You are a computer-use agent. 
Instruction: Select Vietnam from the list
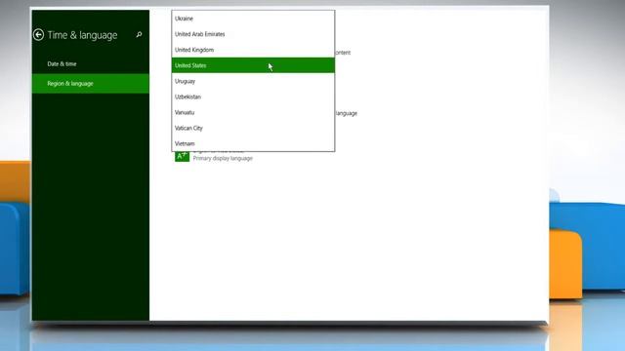click(253, 143)
